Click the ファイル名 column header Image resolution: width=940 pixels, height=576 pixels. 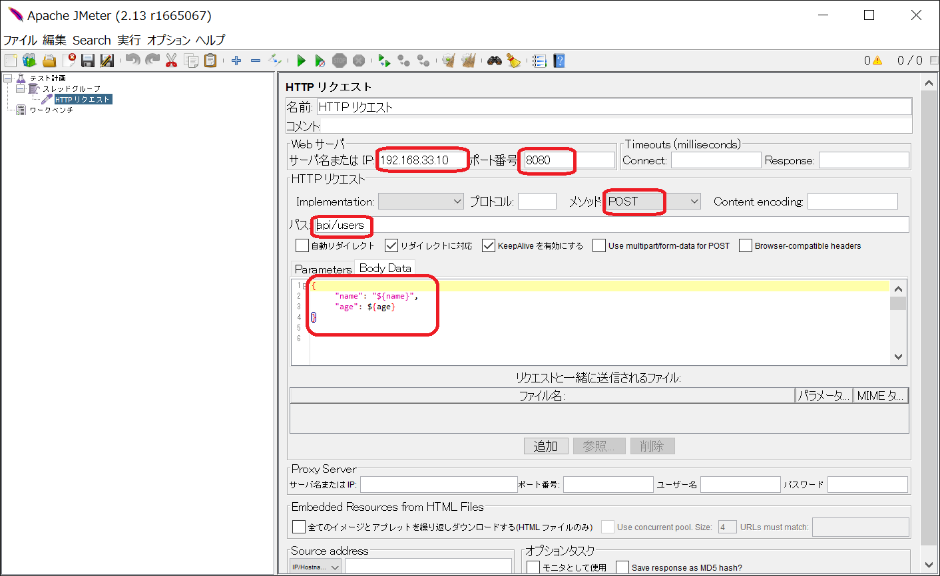coord(543,396)
